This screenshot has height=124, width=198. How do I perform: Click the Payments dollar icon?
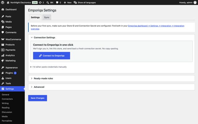pos(3,50)
